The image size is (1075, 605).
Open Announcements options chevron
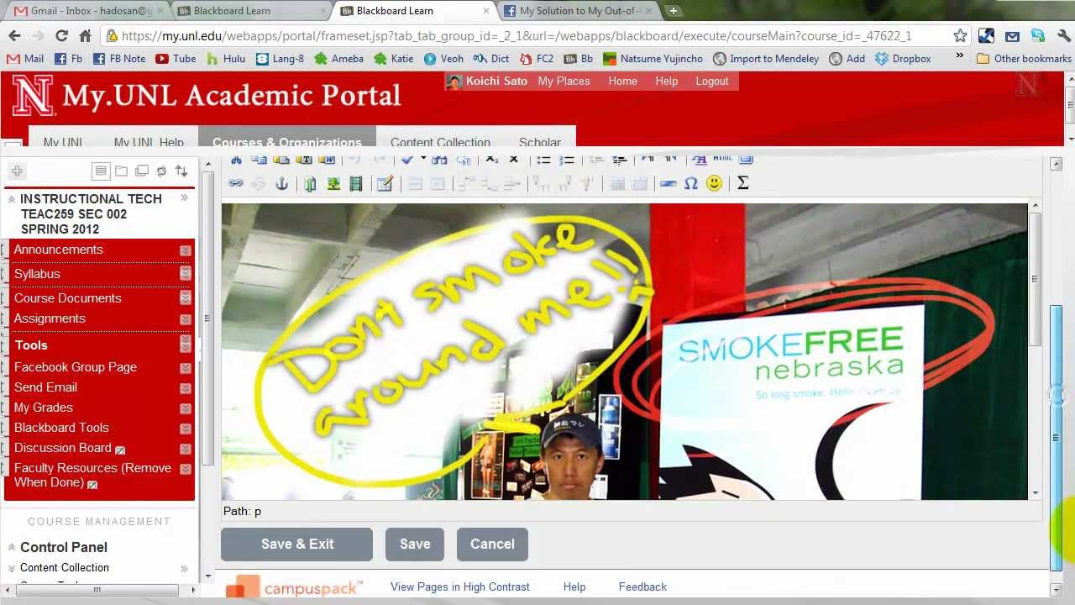[185, 250]
